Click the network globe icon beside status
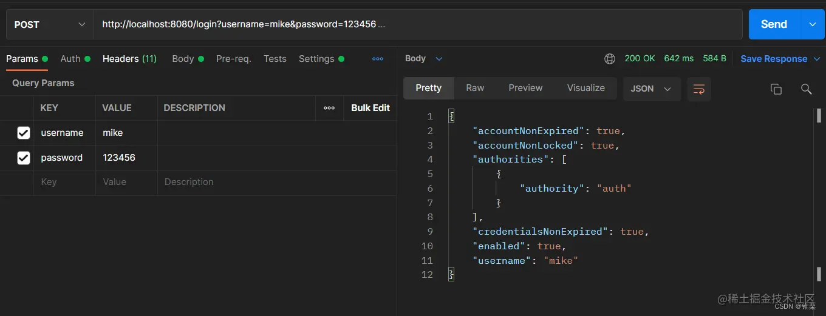826x316 pixels. pyautogui.click(x=610, y=59)
